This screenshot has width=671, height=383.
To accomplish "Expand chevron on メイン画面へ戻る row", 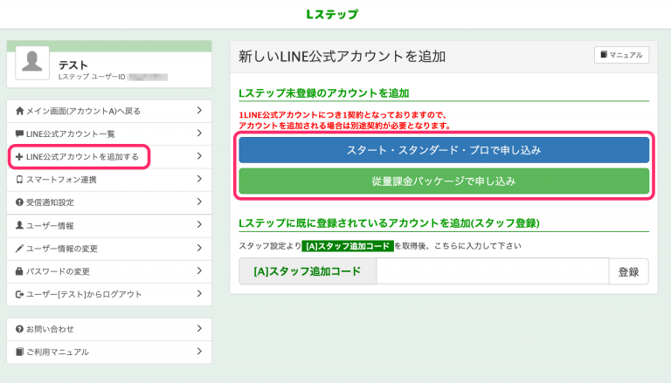I will [199, 110].
